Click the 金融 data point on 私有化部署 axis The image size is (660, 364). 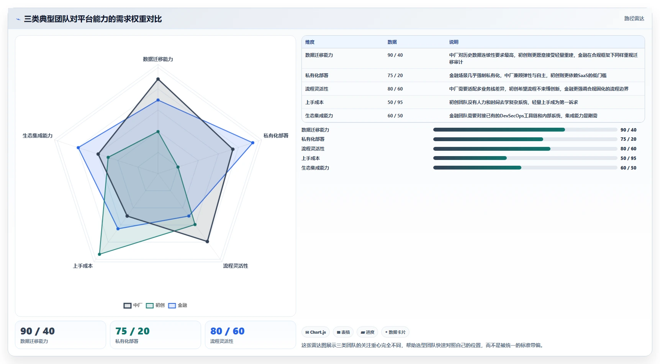click(253, 143)
